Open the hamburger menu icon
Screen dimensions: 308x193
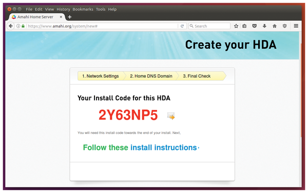(296, 26)
